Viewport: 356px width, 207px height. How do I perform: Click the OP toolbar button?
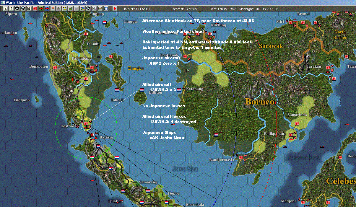[94, 9]
